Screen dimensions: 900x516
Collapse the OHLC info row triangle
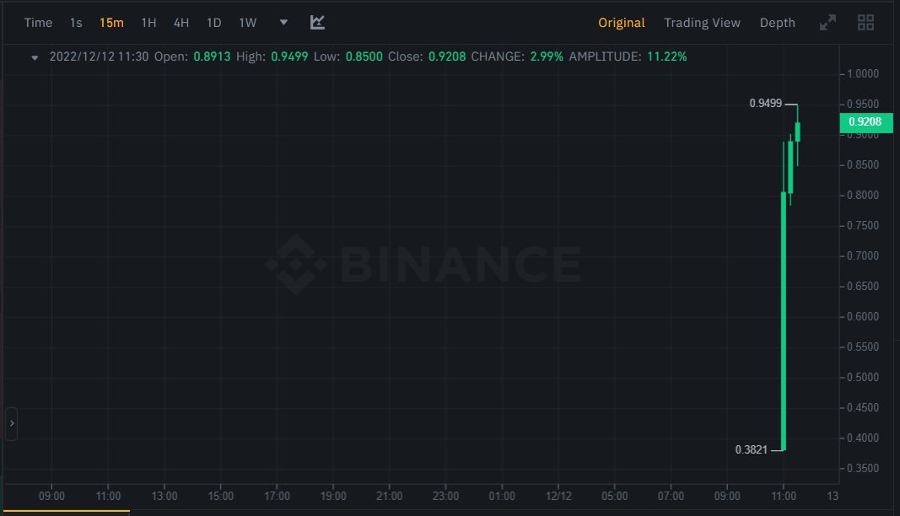click(35, 57)
